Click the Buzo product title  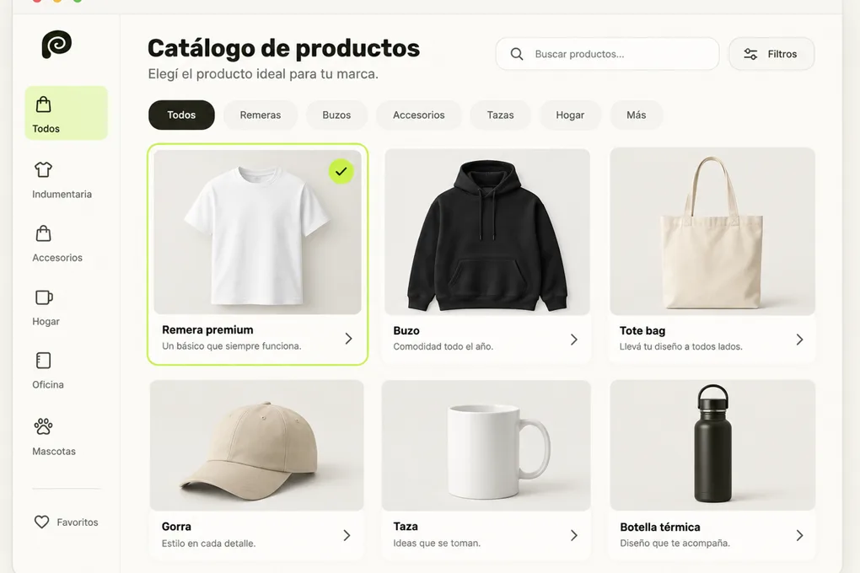(406, 330)
